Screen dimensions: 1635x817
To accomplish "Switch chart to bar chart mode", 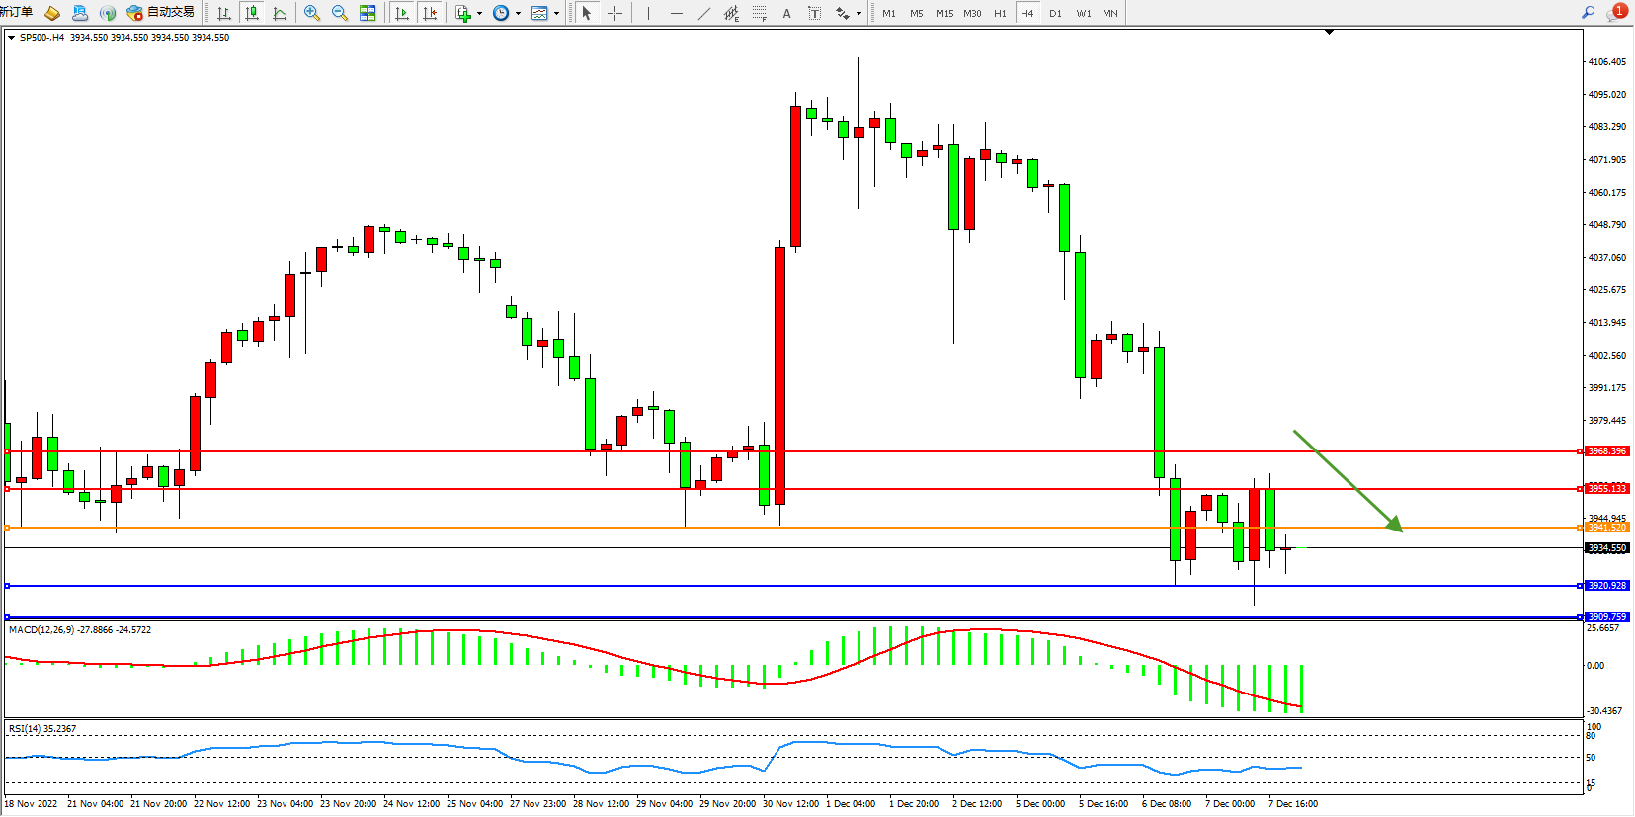I will click(x=224, y=13).
